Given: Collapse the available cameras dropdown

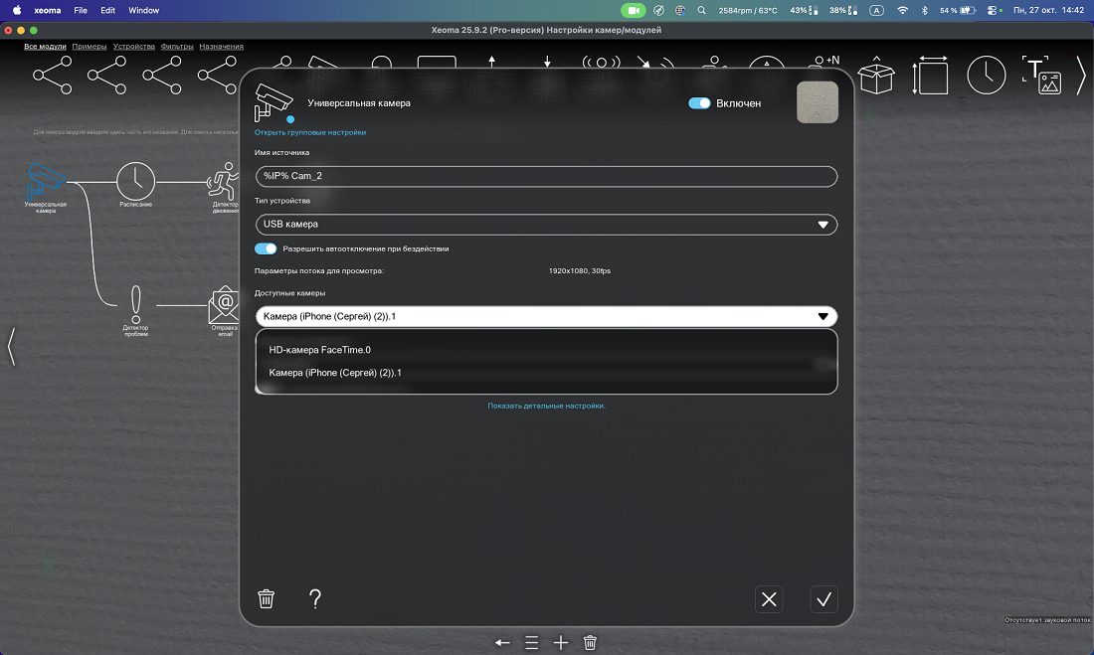Looking at the screenshot, I should 822,317.
